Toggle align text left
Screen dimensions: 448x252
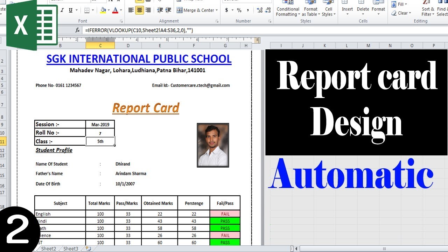point(131,10)
